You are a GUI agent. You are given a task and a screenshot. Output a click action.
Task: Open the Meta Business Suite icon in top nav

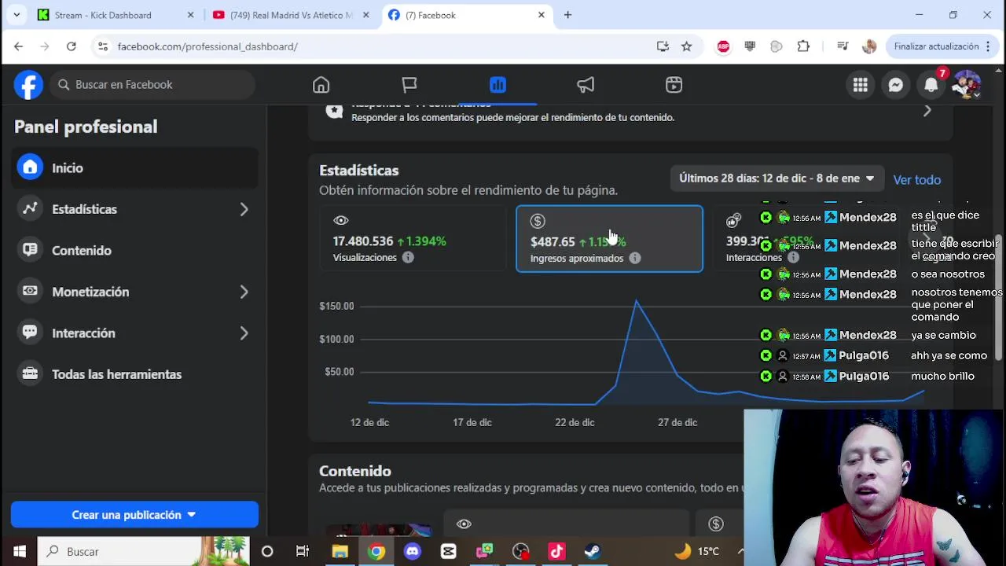(x=674, y=85)
